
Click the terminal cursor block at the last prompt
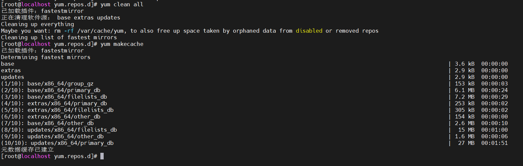[x=102, y=156]
